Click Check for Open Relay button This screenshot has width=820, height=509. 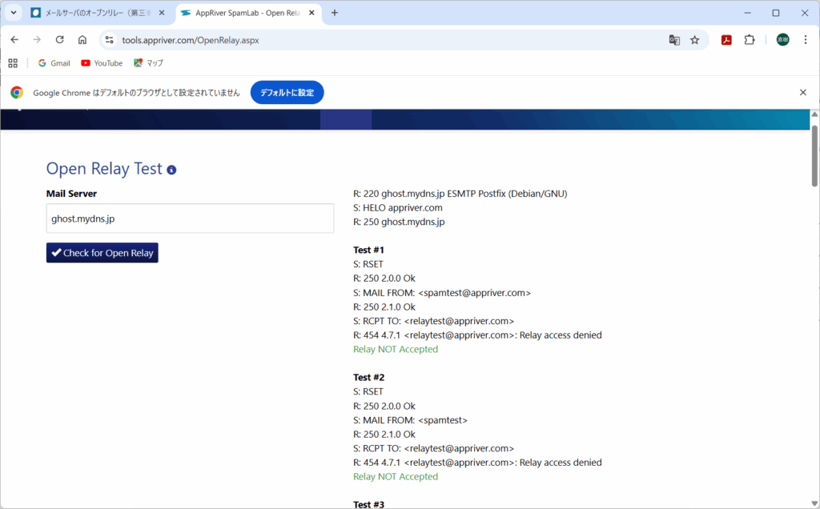[102, 253]
